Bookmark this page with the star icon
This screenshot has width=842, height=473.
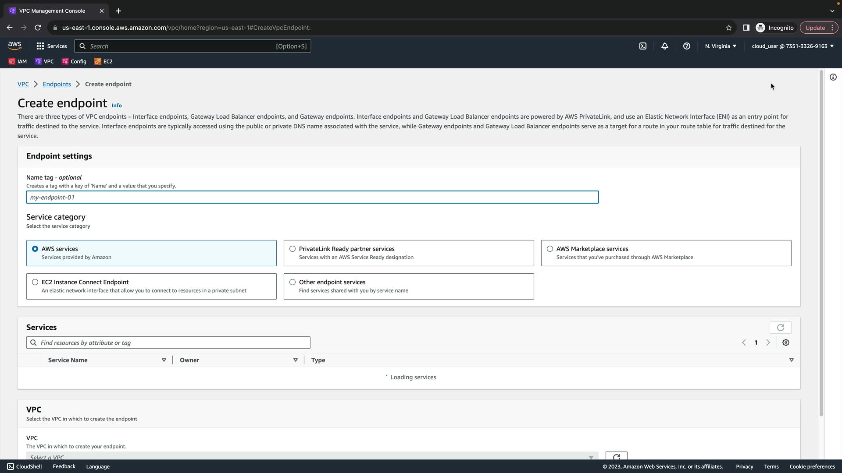(x=728, y=28)
